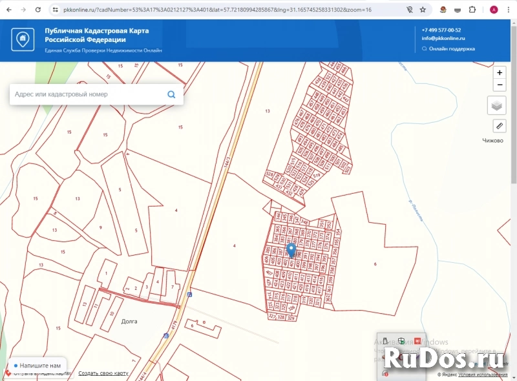The height and width of the screenshot is (381, 517).
Task: Go back to previous page
Action: tap(8, 10)
